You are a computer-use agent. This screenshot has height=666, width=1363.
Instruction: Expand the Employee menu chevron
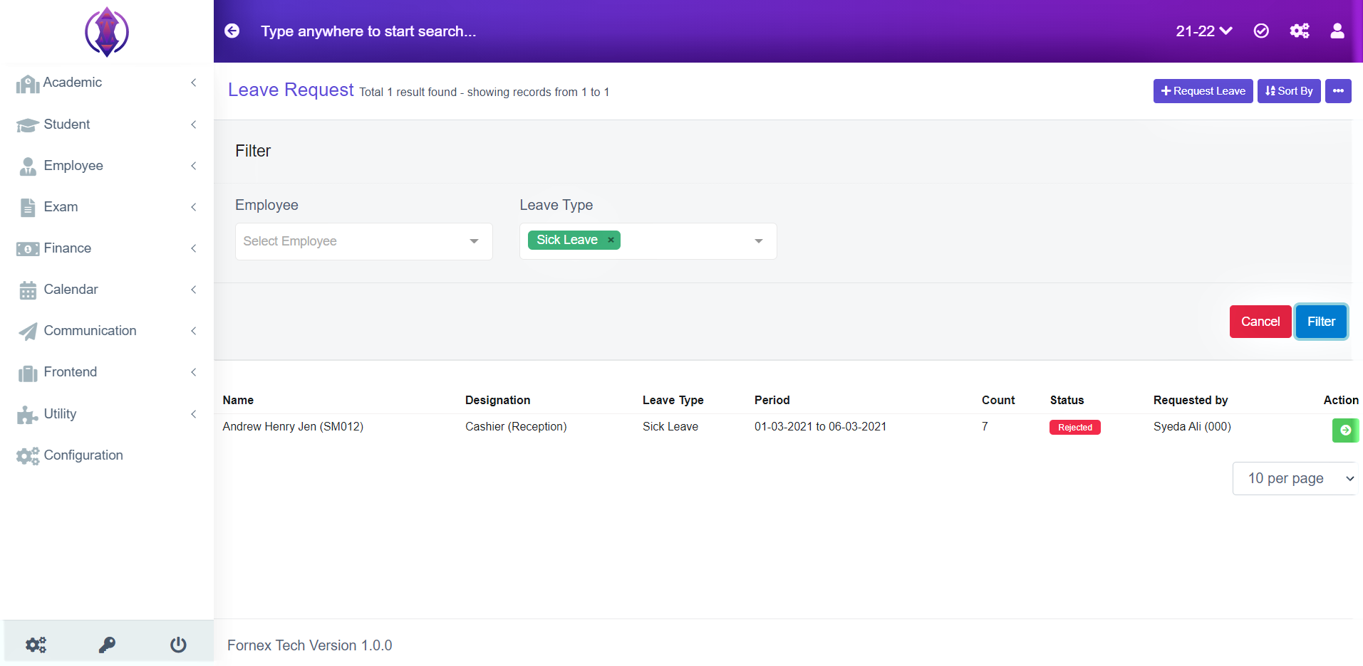tap(194, 166)
